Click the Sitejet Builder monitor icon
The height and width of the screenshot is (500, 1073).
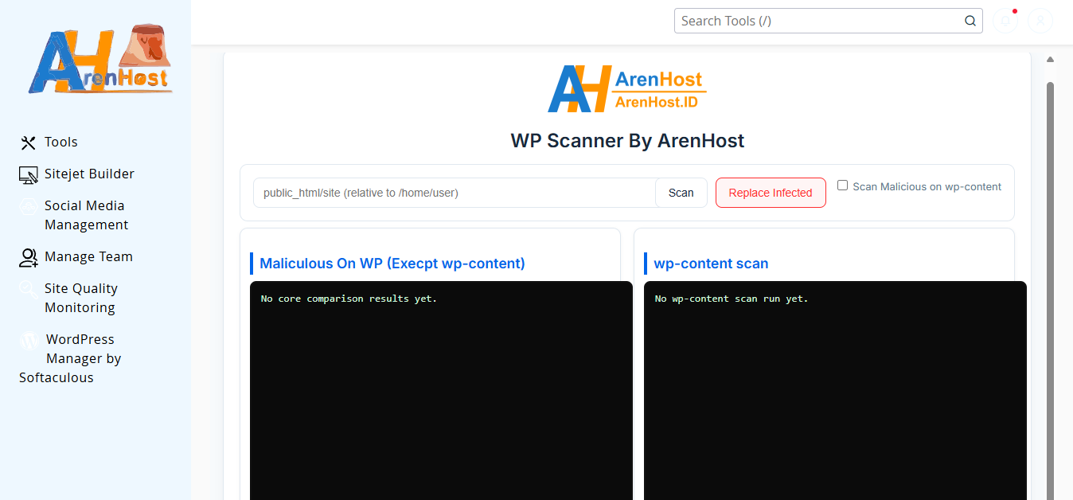click(29, 175)
